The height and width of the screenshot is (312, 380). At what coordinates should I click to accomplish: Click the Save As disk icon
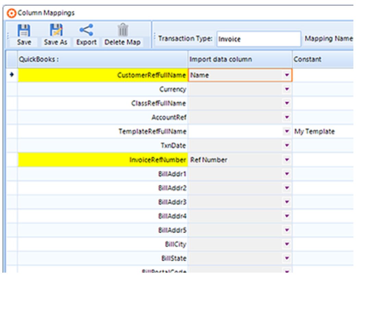click(x=56, y=30)
